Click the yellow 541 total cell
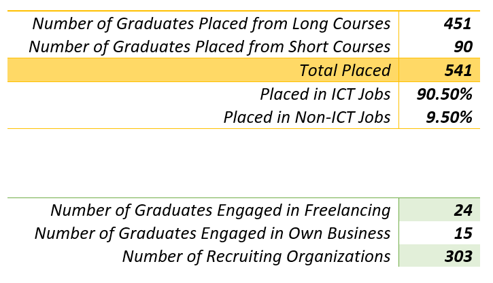This screenshot has width=493, height=283. coord(457,71)
